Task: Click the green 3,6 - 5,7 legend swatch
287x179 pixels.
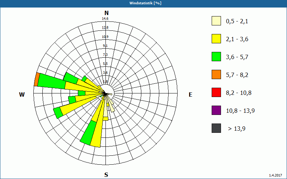Action: [x=216, y=57]
